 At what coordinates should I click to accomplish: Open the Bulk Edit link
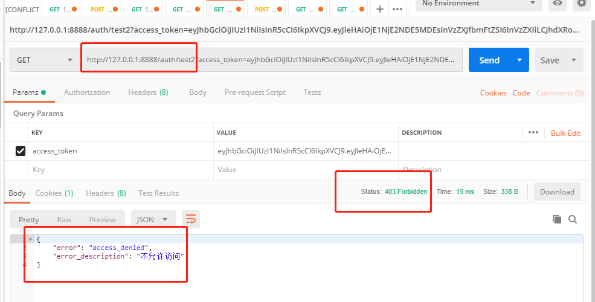[x=565, y=133]
